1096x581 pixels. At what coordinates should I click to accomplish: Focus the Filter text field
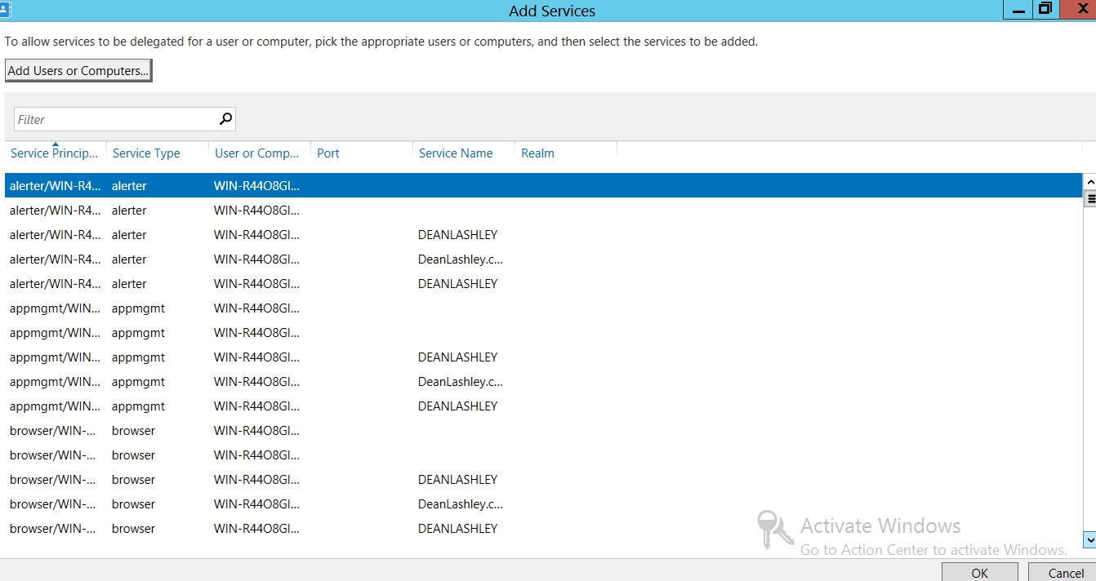(x=114, y=119)
